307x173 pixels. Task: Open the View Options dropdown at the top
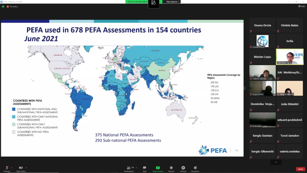172,2
